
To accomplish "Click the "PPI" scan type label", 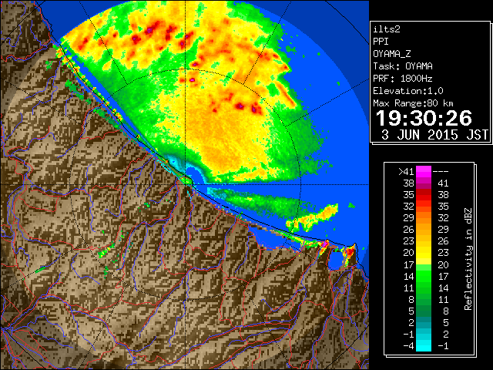I will (x=381, y=42).
